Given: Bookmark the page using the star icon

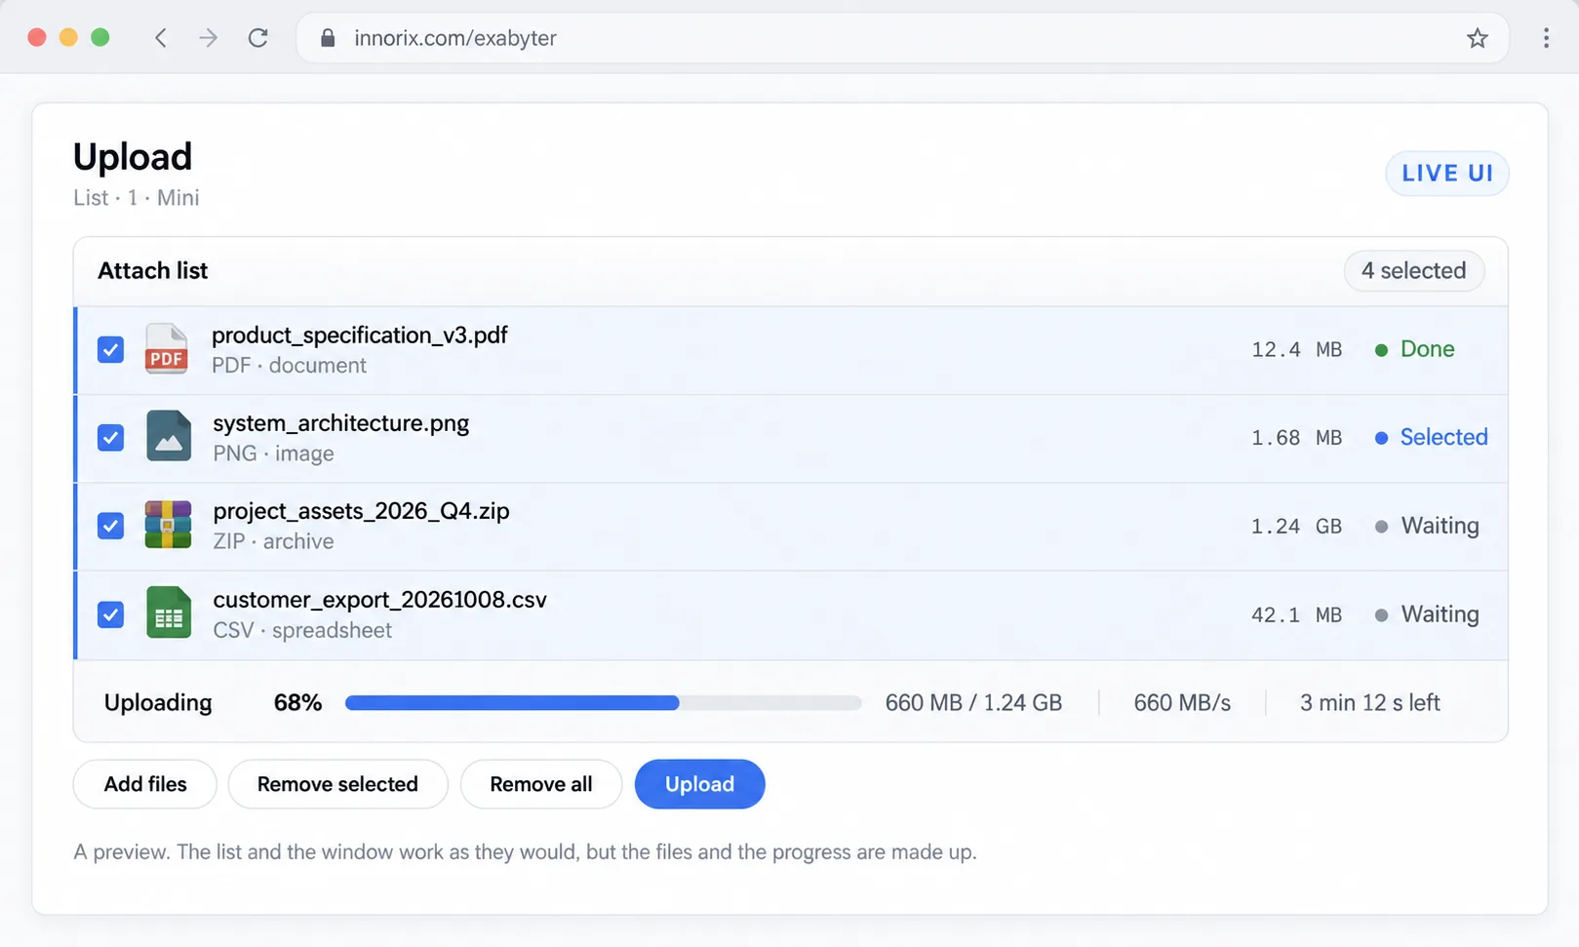Looking at the screenshot, I should click(1477, 38).
